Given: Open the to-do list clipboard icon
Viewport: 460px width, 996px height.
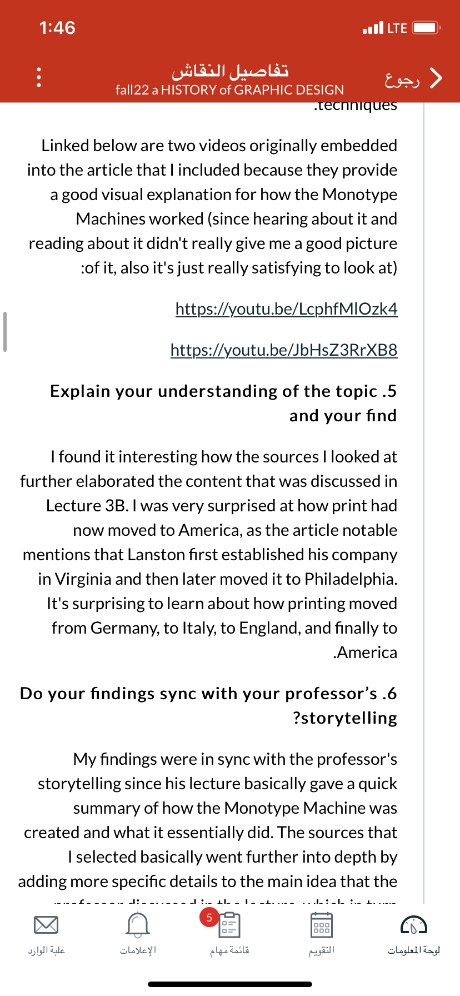Looking at the screenshot, I should coord(229,925).
